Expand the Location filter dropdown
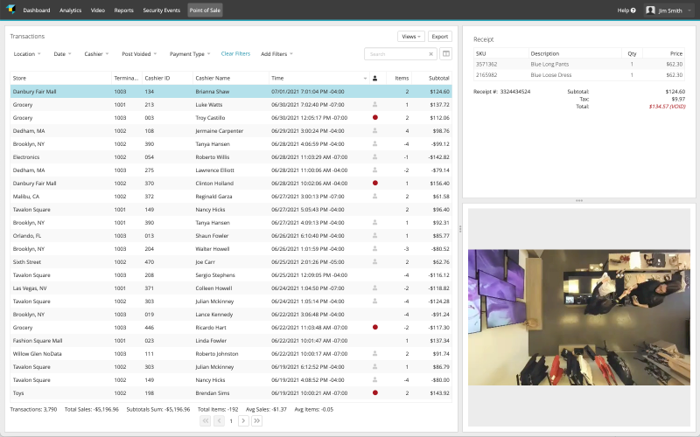The height and width of the screenshot is (437, 700). coord(28,54)
